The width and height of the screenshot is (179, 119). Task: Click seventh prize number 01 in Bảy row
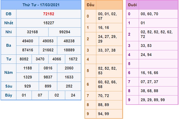(24, 95)
